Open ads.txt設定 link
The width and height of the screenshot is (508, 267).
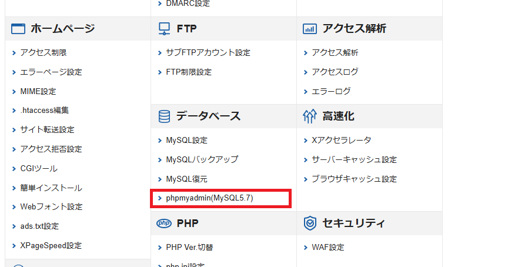pos(39,226)
